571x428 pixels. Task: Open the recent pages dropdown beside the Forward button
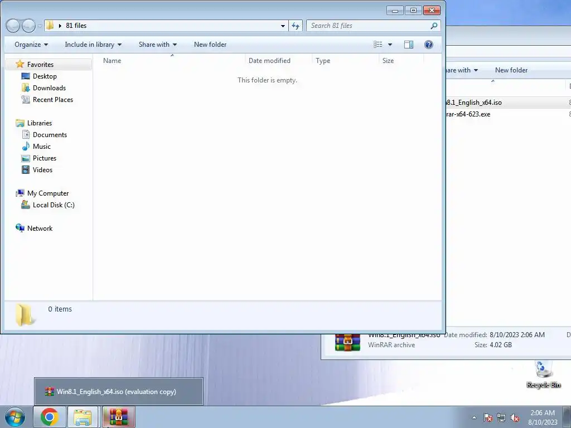[40, 26]
